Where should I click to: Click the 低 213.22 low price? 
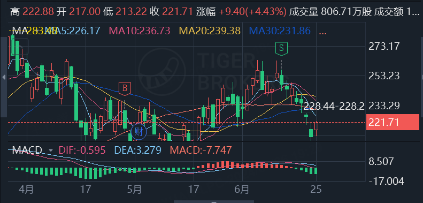(x=125, y=12)
